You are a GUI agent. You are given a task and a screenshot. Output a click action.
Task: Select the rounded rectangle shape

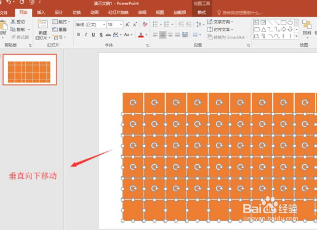point(257,29)
